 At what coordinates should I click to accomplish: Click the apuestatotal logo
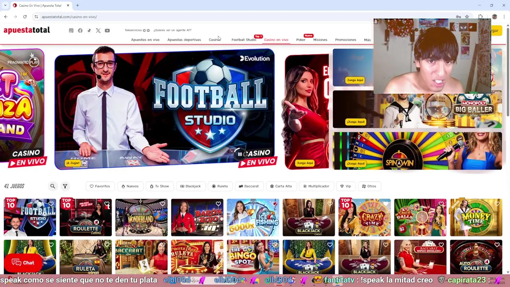pyautogui.click(x=27, y=30)
